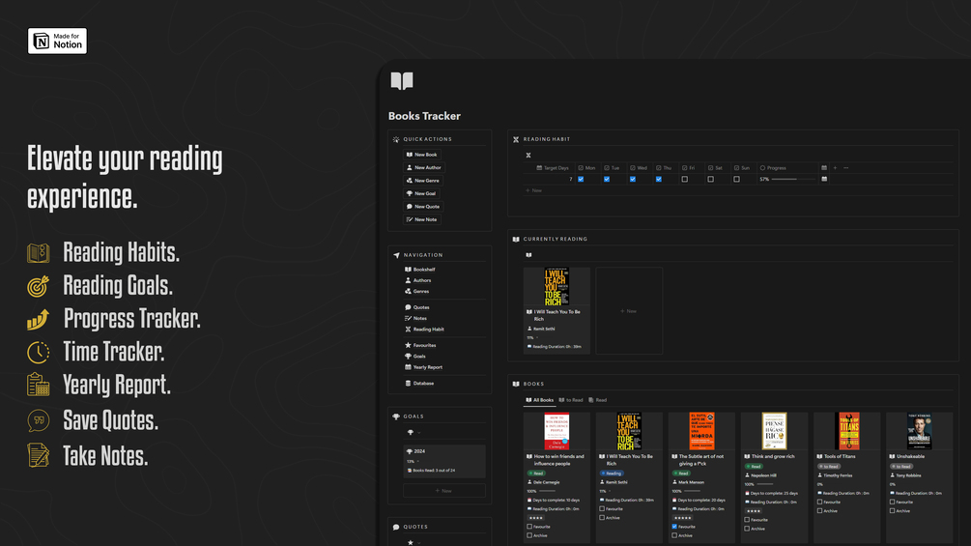971x546 pixels.
Task: Click the Quick Actions sparkle icon
Action: (396, 139)
